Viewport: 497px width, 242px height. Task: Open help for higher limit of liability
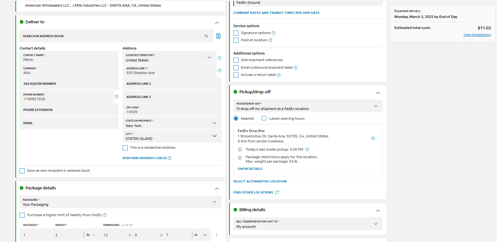105,215
